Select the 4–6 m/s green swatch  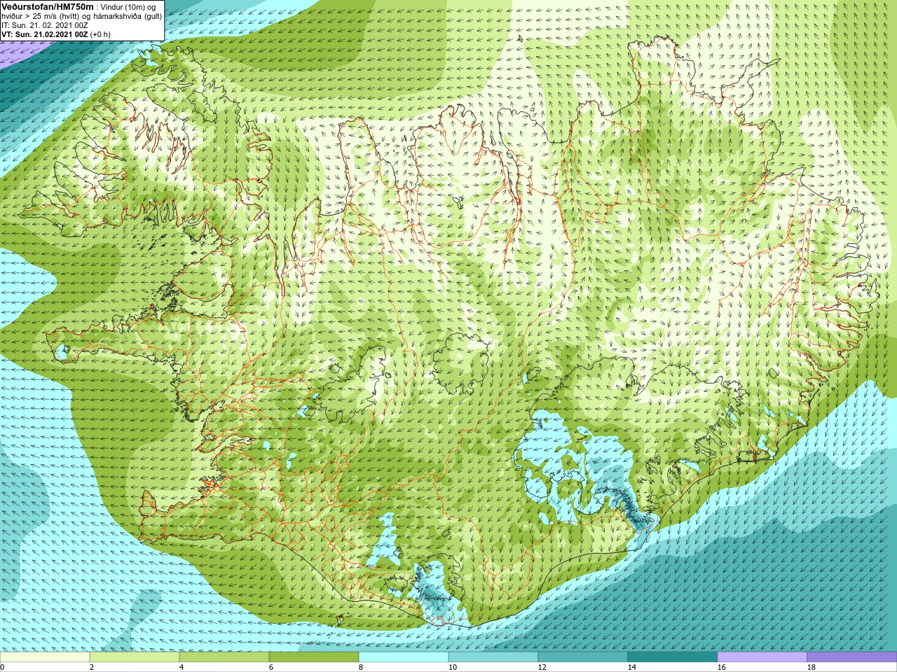coord(224,657)
